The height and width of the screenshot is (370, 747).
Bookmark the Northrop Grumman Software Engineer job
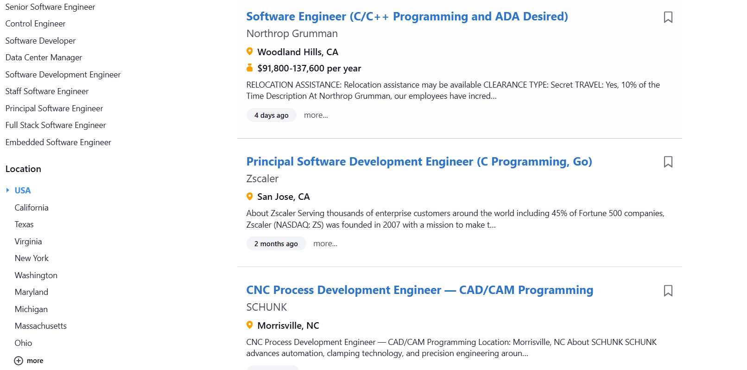(668, 17)
